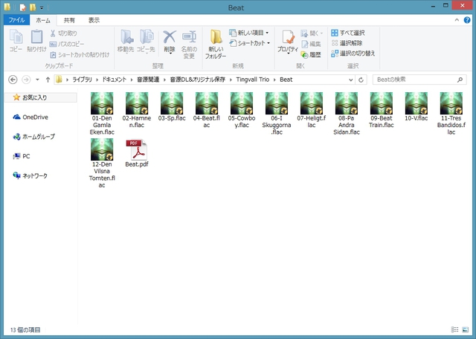The height and width of the screenshot is (339, 476).
Task: Click the History (履歴) icon
Action: coord(311,54)
